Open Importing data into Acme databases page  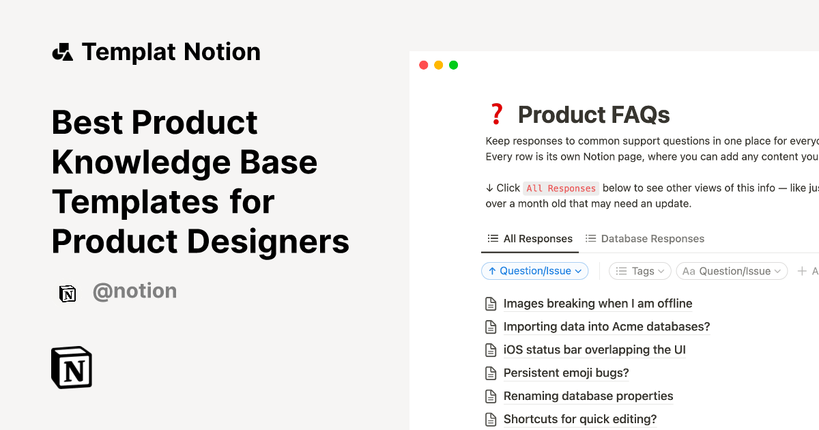(607, 327)
